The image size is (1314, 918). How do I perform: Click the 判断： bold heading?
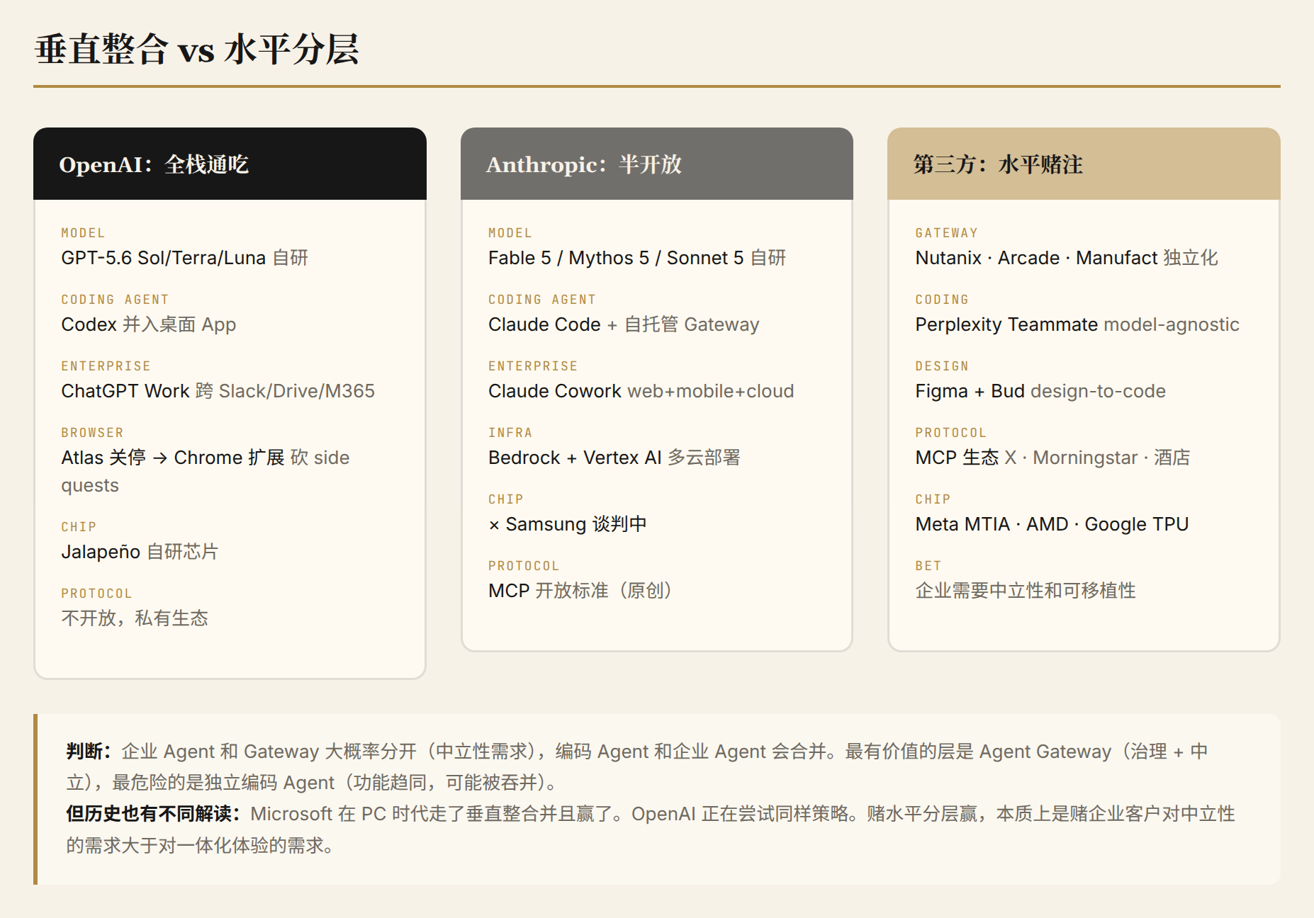tap(89, 752)
